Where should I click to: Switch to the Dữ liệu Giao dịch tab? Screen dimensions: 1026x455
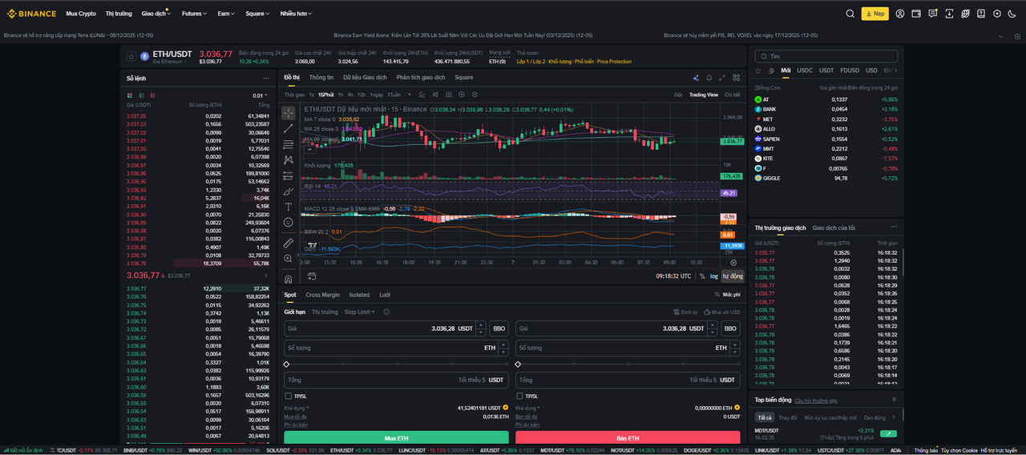pyautogui.click(x=365, y=77)
